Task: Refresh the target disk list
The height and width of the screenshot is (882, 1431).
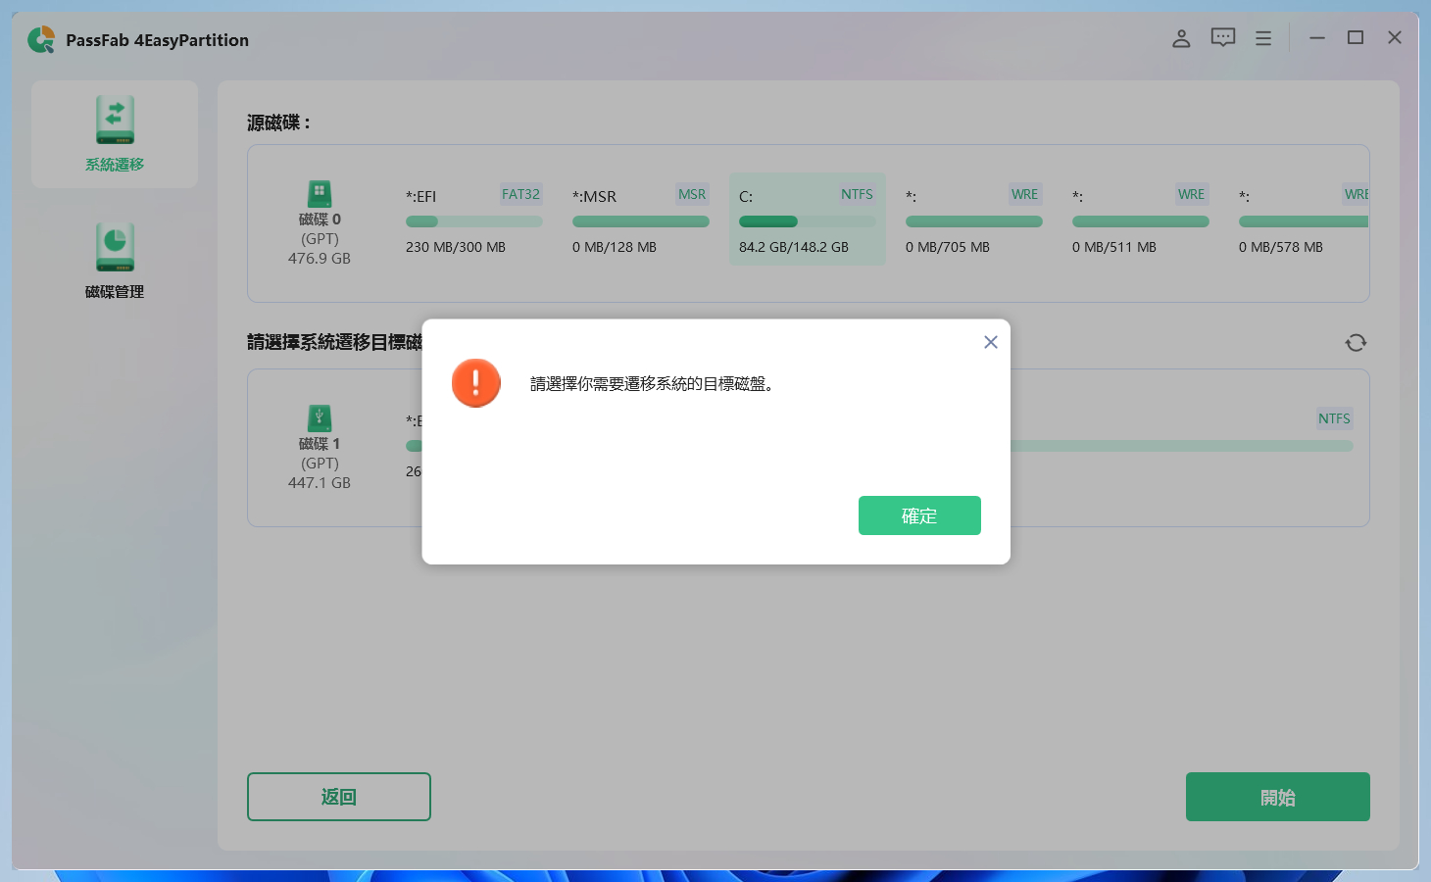Action: pos(1356,342)
